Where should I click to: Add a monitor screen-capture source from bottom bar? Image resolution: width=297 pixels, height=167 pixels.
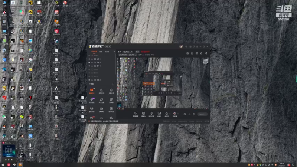click(136, 114)
